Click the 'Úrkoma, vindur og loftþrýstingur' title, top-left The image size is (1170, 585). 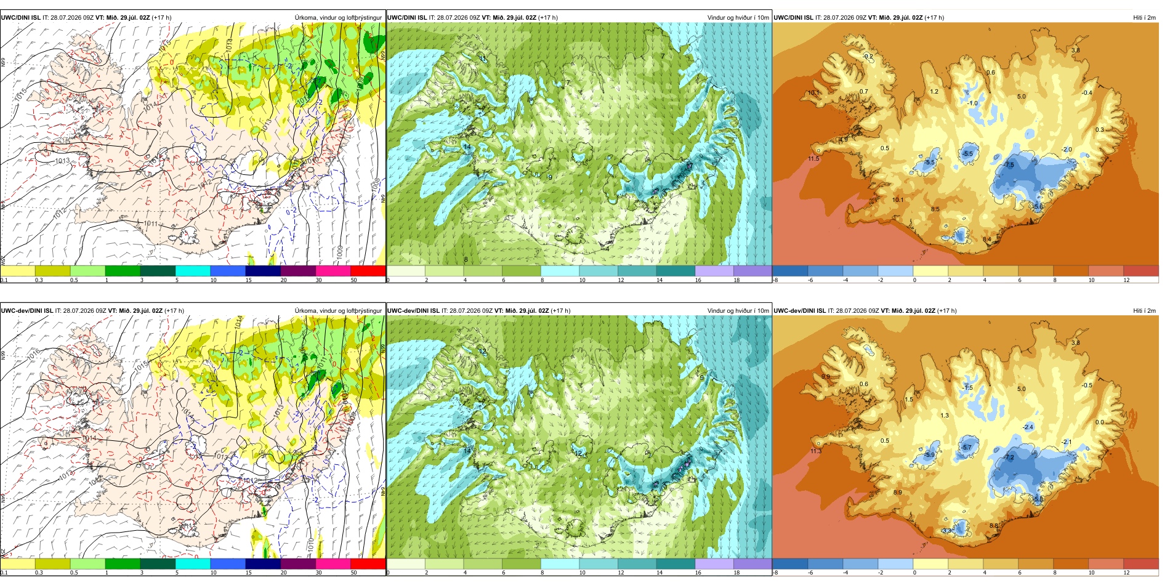338,18
